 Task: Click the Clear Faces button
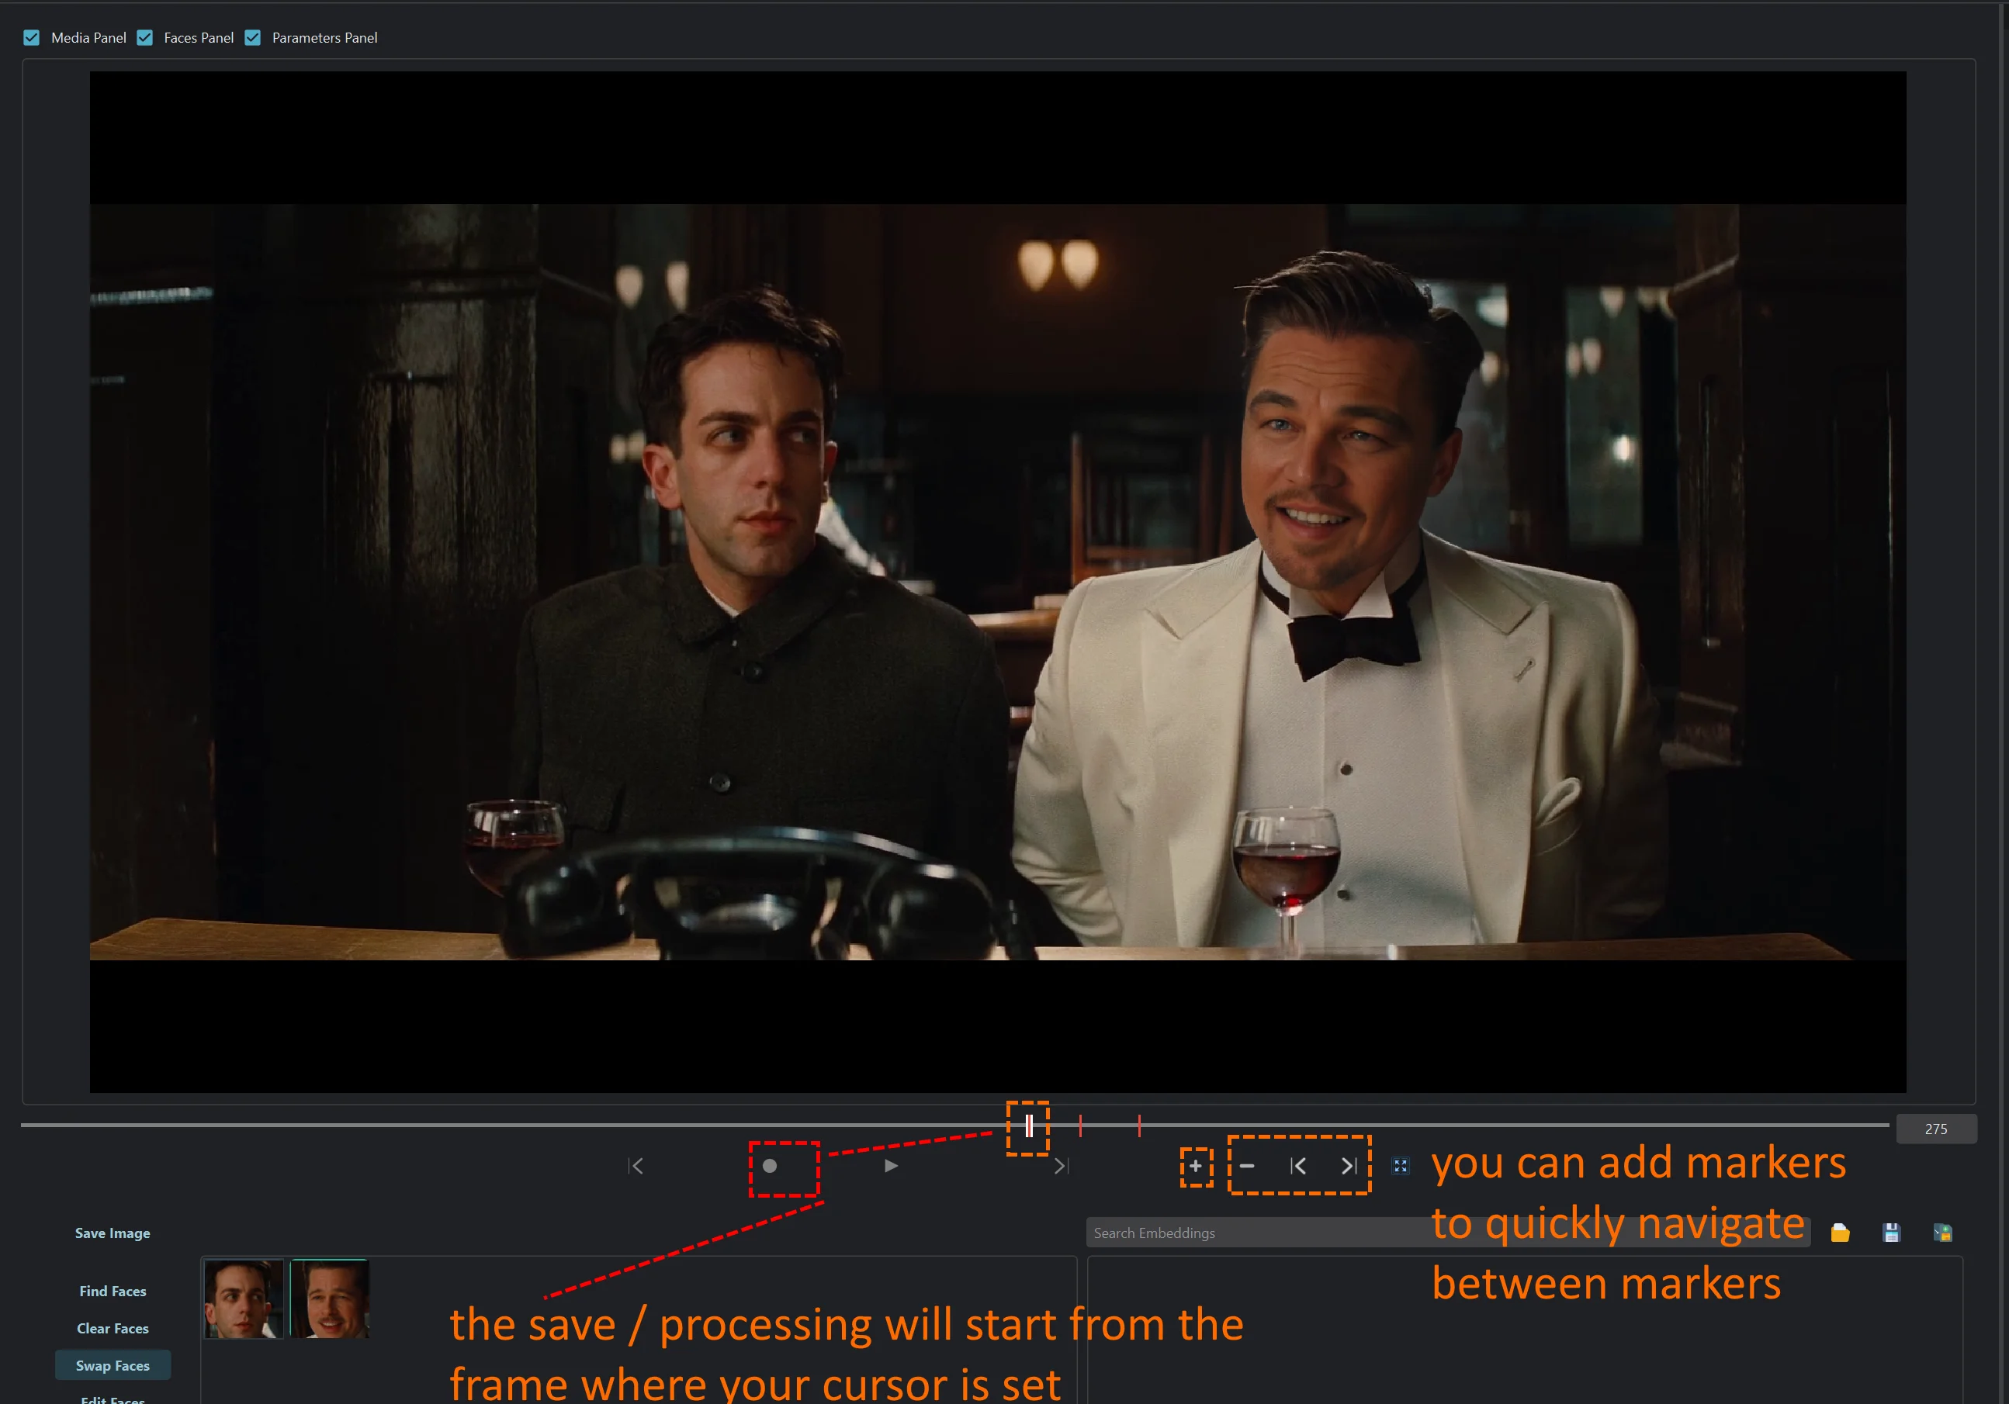pyautogui.click(x=113, y=1328)
